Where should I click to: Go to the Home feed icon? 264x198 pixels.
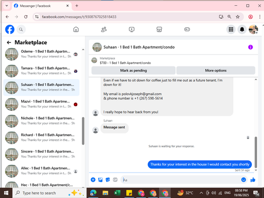coord(76,30)
